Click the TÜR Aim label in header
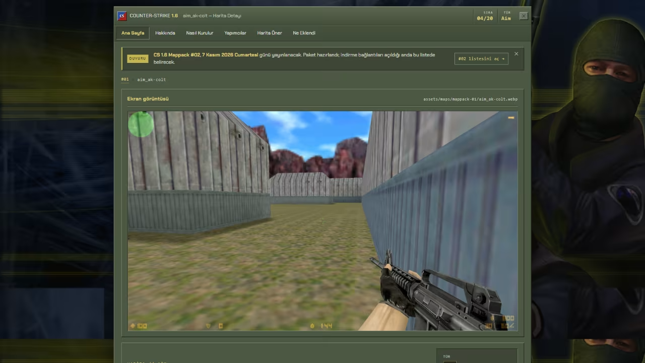 click(x=506, y=16)
